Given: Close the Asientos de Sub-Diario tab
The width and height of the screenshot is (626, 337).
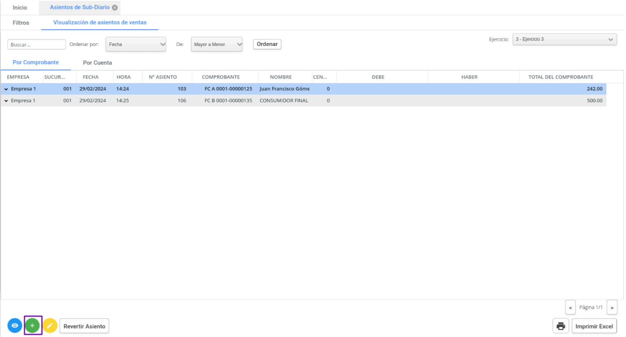Looking at the screenshot, I should point(115,8).
